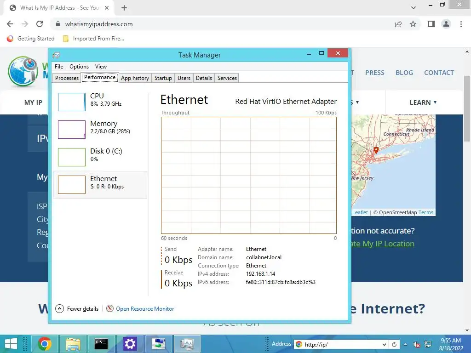471x353 pixels.
Task: Open Chrome tab search chevron
Action: point(414,8)
